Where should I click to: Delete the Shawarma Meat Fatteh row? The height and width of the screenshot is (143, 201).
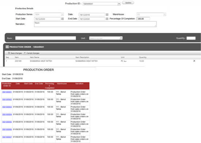194,61
